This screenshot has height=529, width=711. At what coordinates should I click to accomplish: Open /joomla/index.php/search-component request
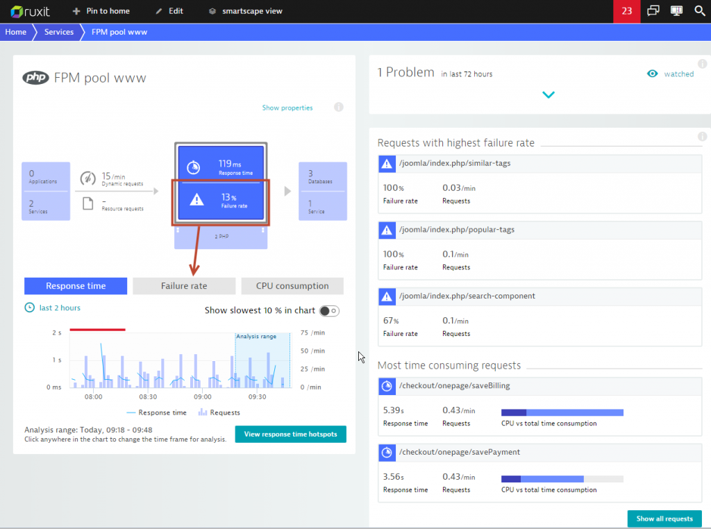point(467,296)
